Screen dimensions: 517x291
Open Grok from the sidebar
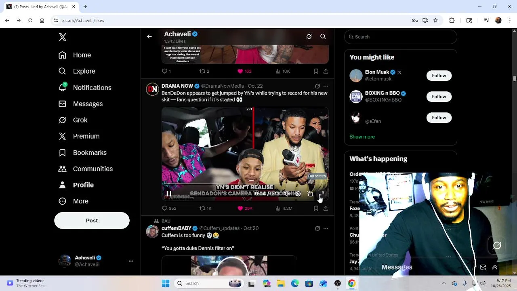tap(73, 120)
